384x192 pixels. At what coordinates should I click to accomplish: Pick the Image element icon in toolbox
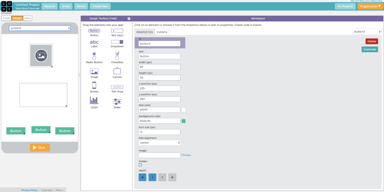(94, 71)
